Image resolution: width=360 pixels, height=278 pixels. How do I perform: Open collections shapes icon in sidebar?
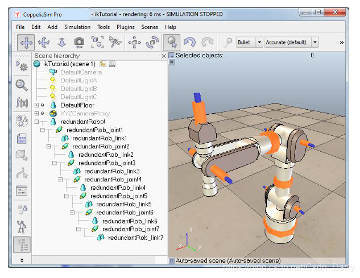[22, 121]
